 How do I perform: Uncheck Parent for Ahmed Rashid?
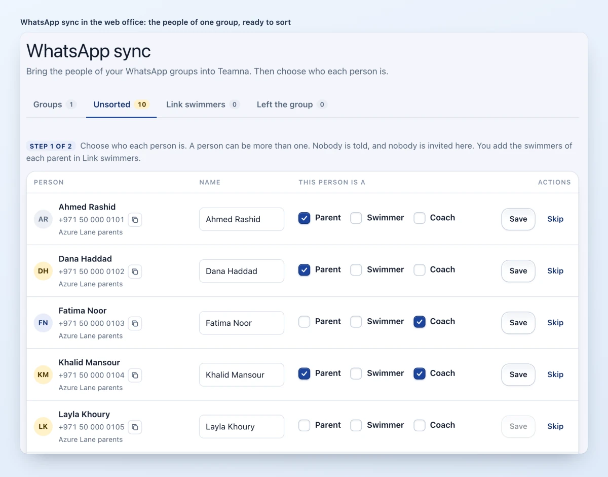pos(304,218)
